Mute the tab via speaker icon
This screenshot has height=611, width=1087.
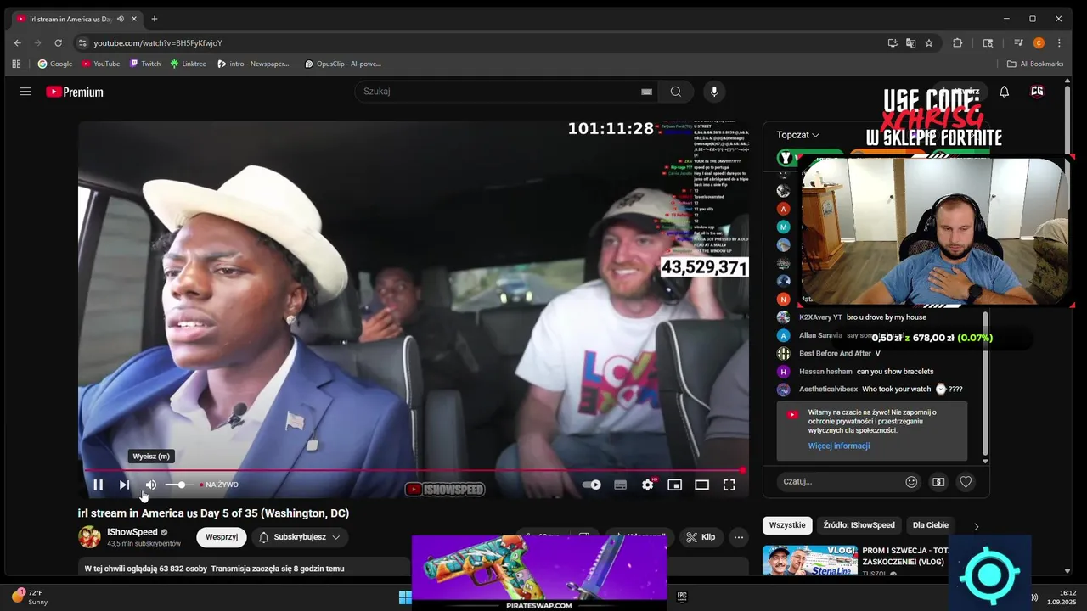click(x=121, y=19)
